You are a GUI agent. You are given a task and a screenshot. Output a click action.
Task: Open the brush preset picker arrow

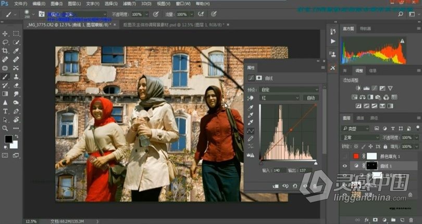point(34,14)
